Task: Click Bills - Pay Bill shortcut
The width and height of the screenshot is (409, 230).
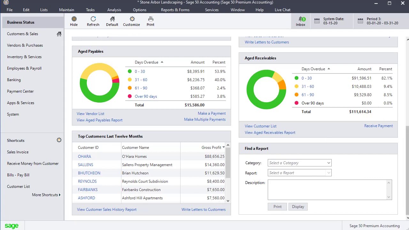Action: pos(18,175)
